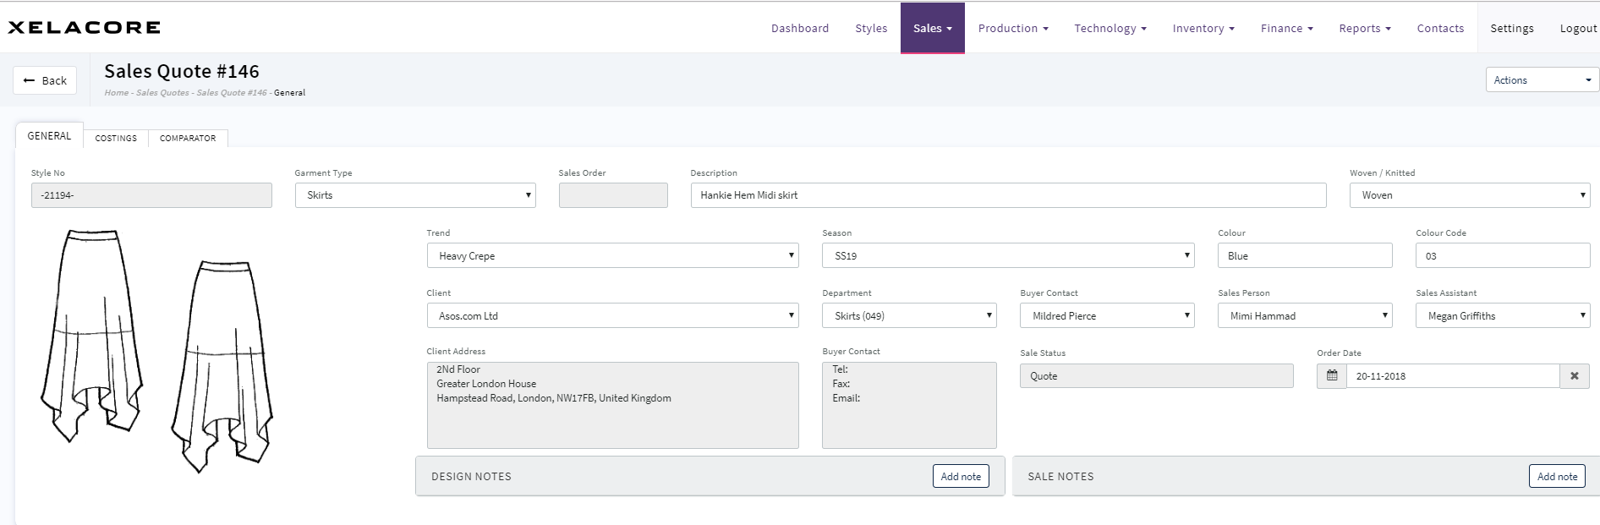Click the XELACORE logo

coord(84,28)
